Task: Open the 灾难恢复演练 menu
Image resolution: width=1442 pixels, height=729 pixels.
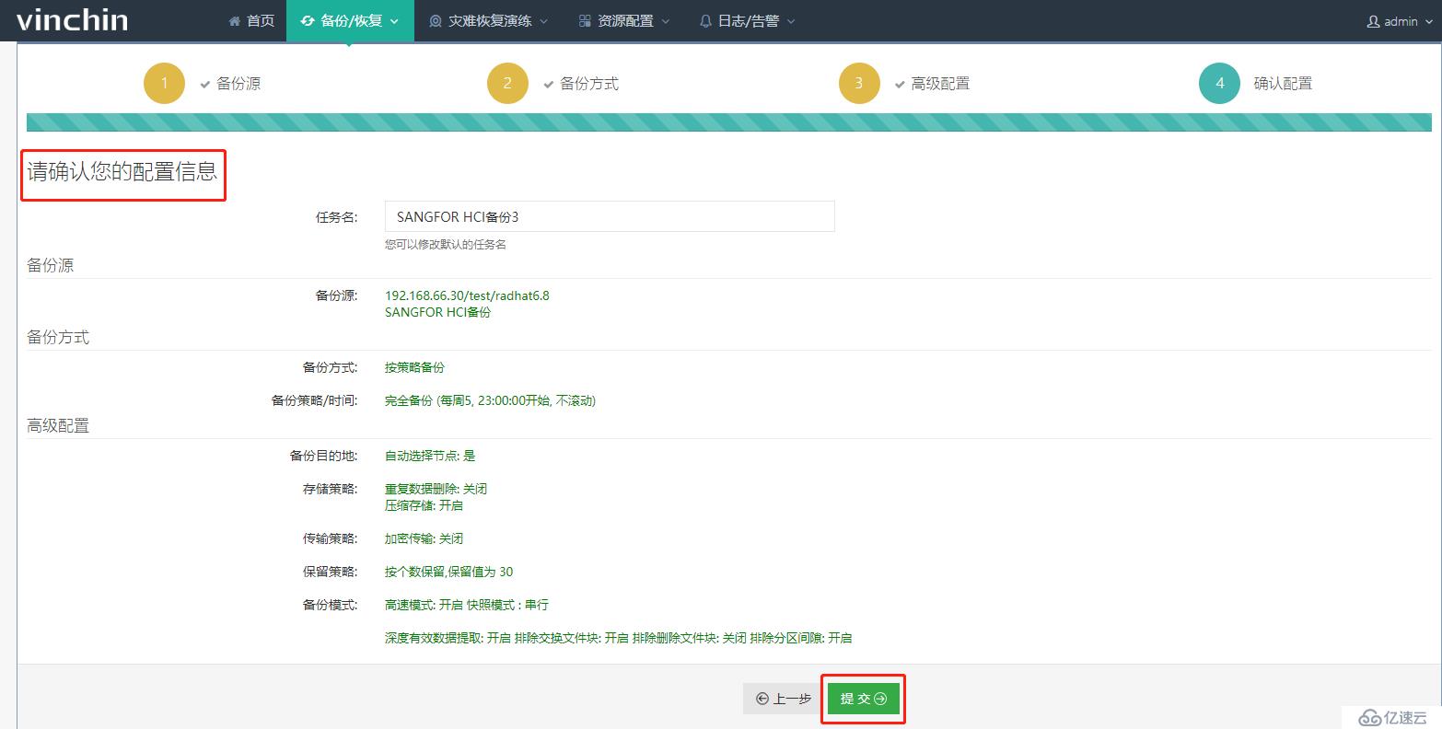Action: tap(489, 20)
